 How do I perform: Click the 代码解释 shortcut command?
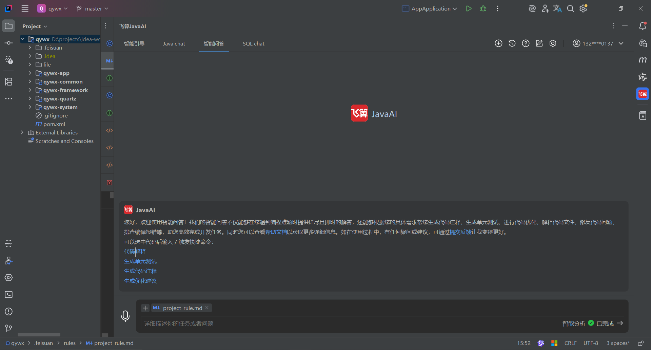click(x=135, y=251)
